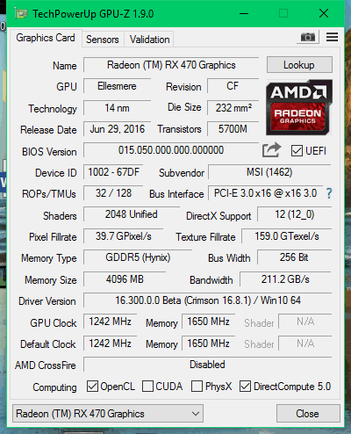Image resolution: width=351 pixels, height=434 pixels.
Task: Click the BIOS export share arrow icon
Action: pos(271,150)
